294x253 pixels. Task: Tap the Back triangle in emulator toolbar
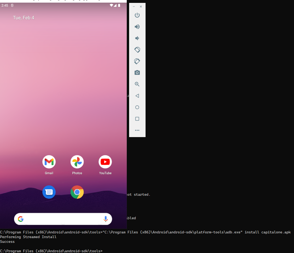[137, 96]
